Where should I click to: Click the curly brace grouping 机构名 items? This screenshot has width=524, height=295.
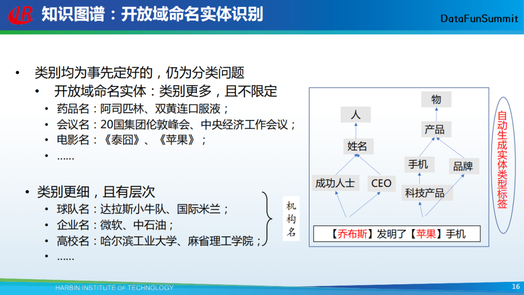[267, 219]
